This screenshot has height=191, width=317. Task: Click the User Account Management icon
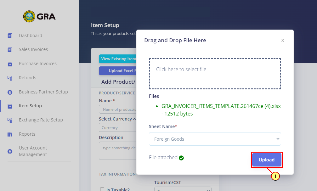coord(10,151)
